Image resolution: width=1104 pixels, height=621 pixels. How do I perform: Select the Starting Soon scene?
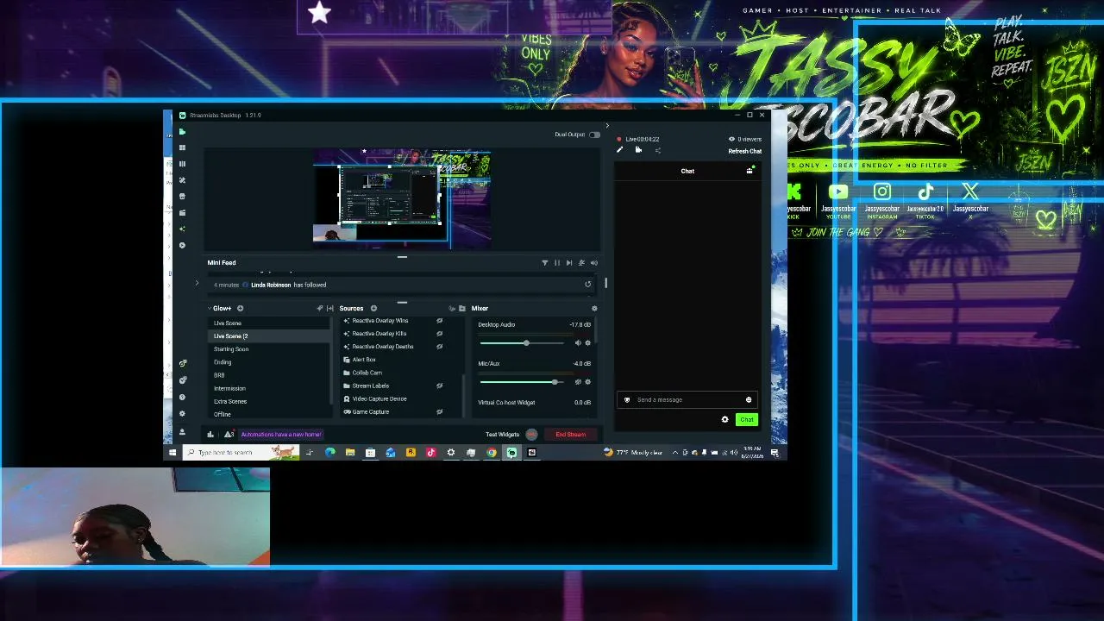pos(231,349)
